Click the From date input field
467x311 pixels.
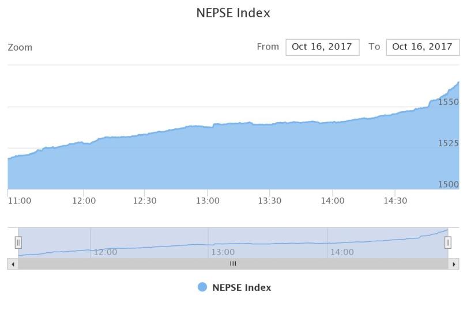click(322, 47)
